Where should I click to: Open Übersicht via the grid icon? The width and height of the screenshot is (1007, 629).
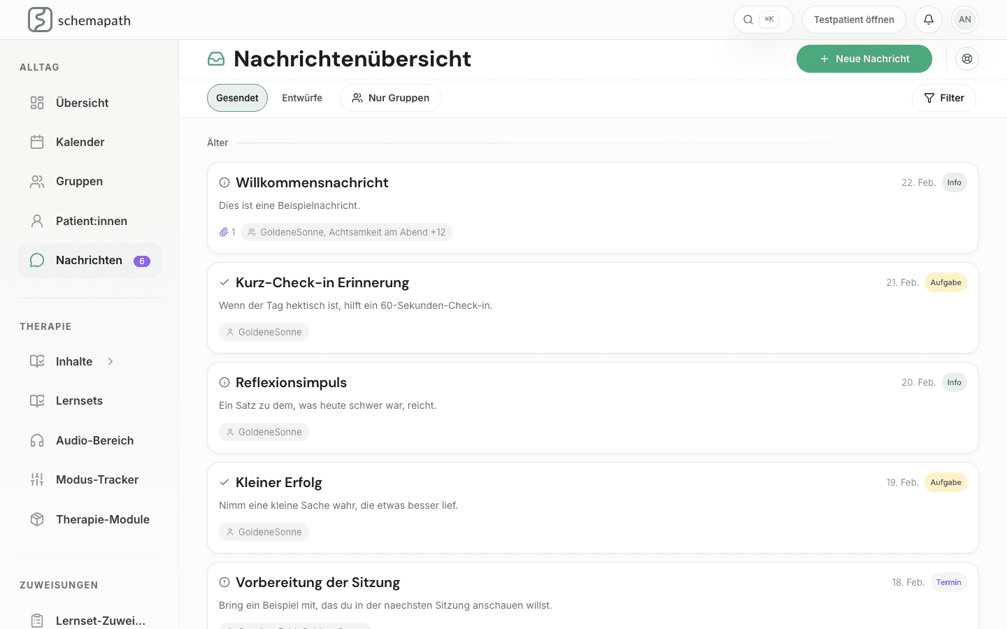coord(37,103)
